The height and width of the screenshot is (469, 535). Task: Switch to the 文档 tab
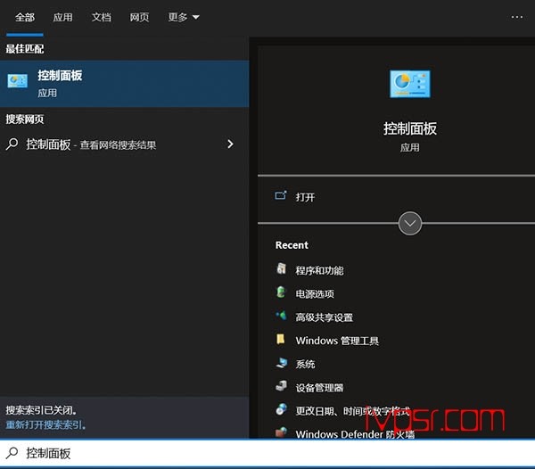102,17
